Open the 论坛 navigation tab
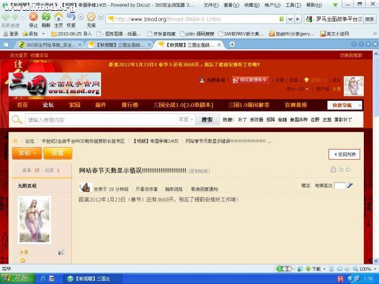The image size is (379, 284). pos(48,105)
